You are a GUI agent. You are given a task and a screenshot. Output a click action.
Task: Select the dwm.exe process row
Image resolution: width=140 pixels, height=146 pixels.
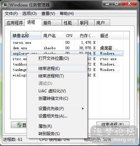(67, 48)
